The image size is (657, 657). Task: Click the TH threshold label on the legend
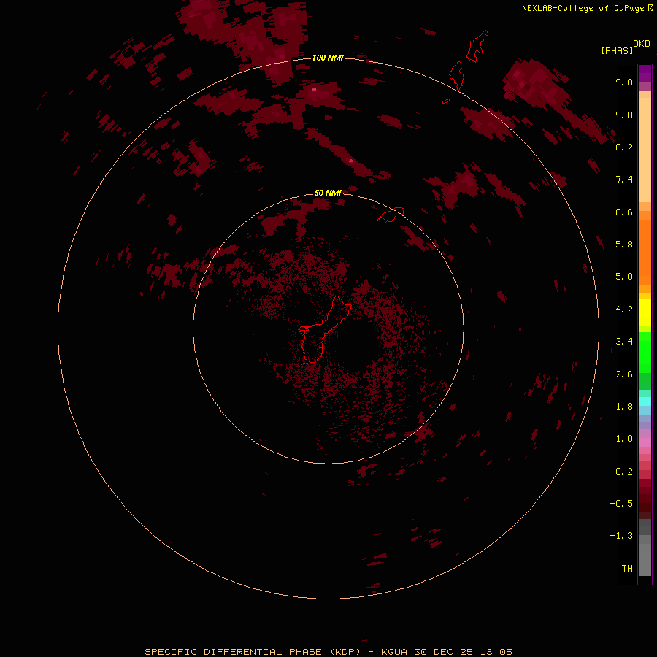tap(627, 569)
